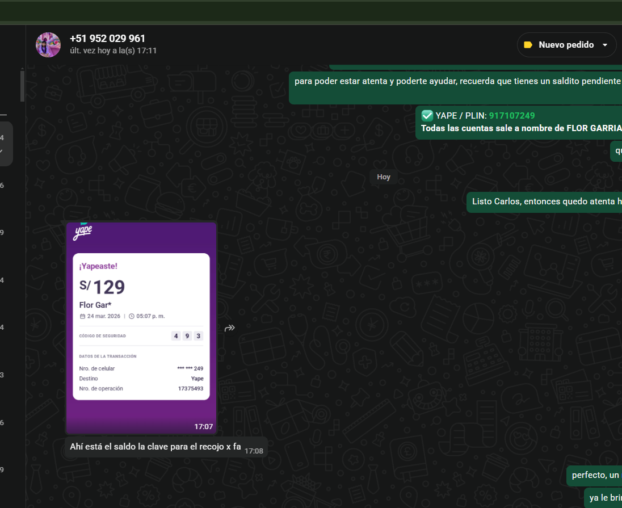The image size is (622, 508).
Task: Open contact info via +51 952 029 961
Action: coord(107,39)
